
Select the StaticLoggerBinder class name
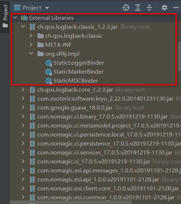tap(79, 63)
